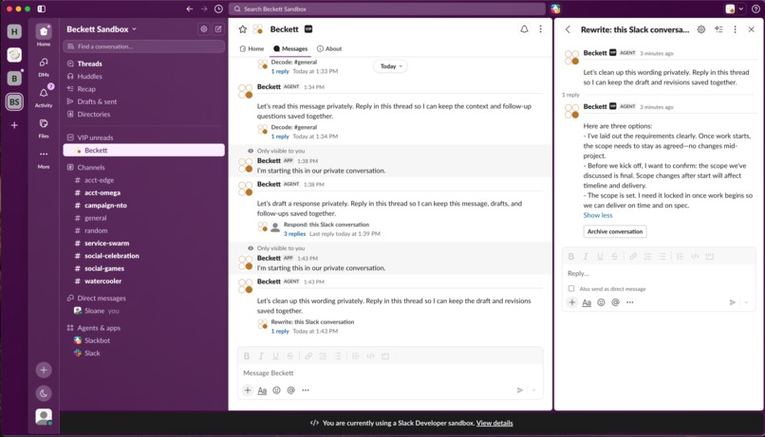Add a workspace with plus icon
Viewport: 765px width, 437px height.
click(x=14, y=125)
